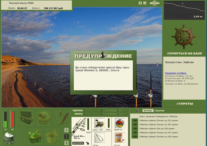Click the bait count 111 шт.
The height and width of the screenshot is (146, 207).
[117, 145]
